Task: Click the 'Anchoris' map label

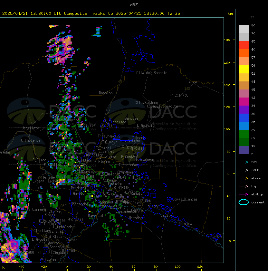Action: point(75,219)
